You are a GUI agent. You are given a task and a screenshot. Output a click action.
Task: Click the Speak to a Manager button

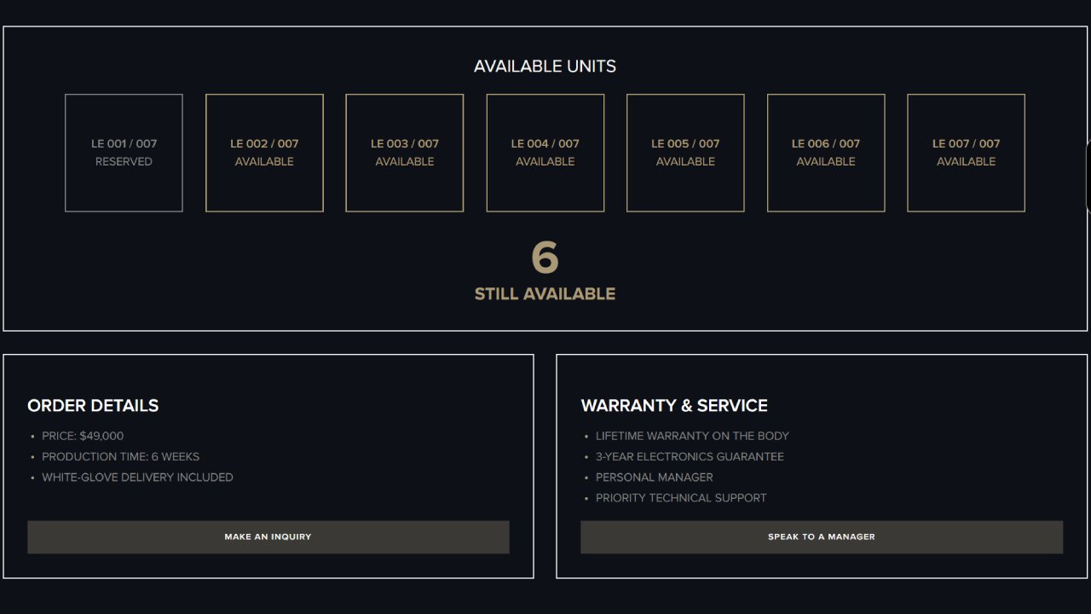coord(821,537)
